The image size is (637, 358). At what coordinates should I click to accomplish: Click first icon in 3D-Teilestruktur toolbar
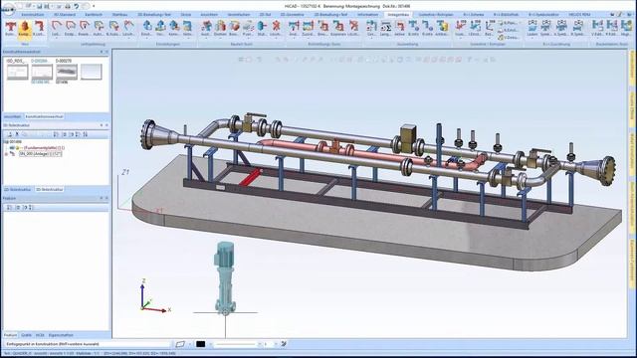click(x=9, y=134)
